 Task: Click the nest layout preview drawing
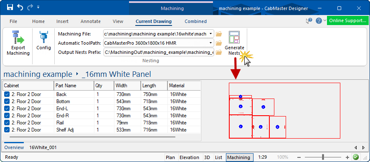284,110
